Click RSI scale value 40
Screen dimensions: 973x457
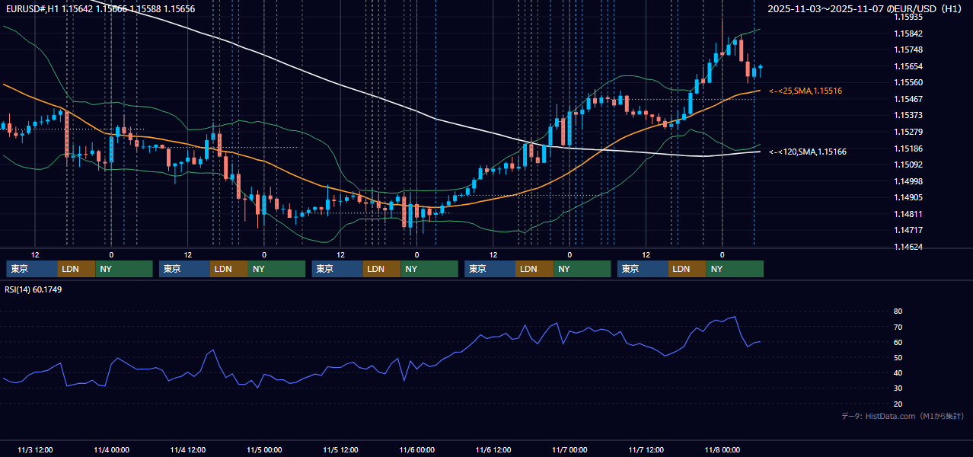tap(898, 372)
